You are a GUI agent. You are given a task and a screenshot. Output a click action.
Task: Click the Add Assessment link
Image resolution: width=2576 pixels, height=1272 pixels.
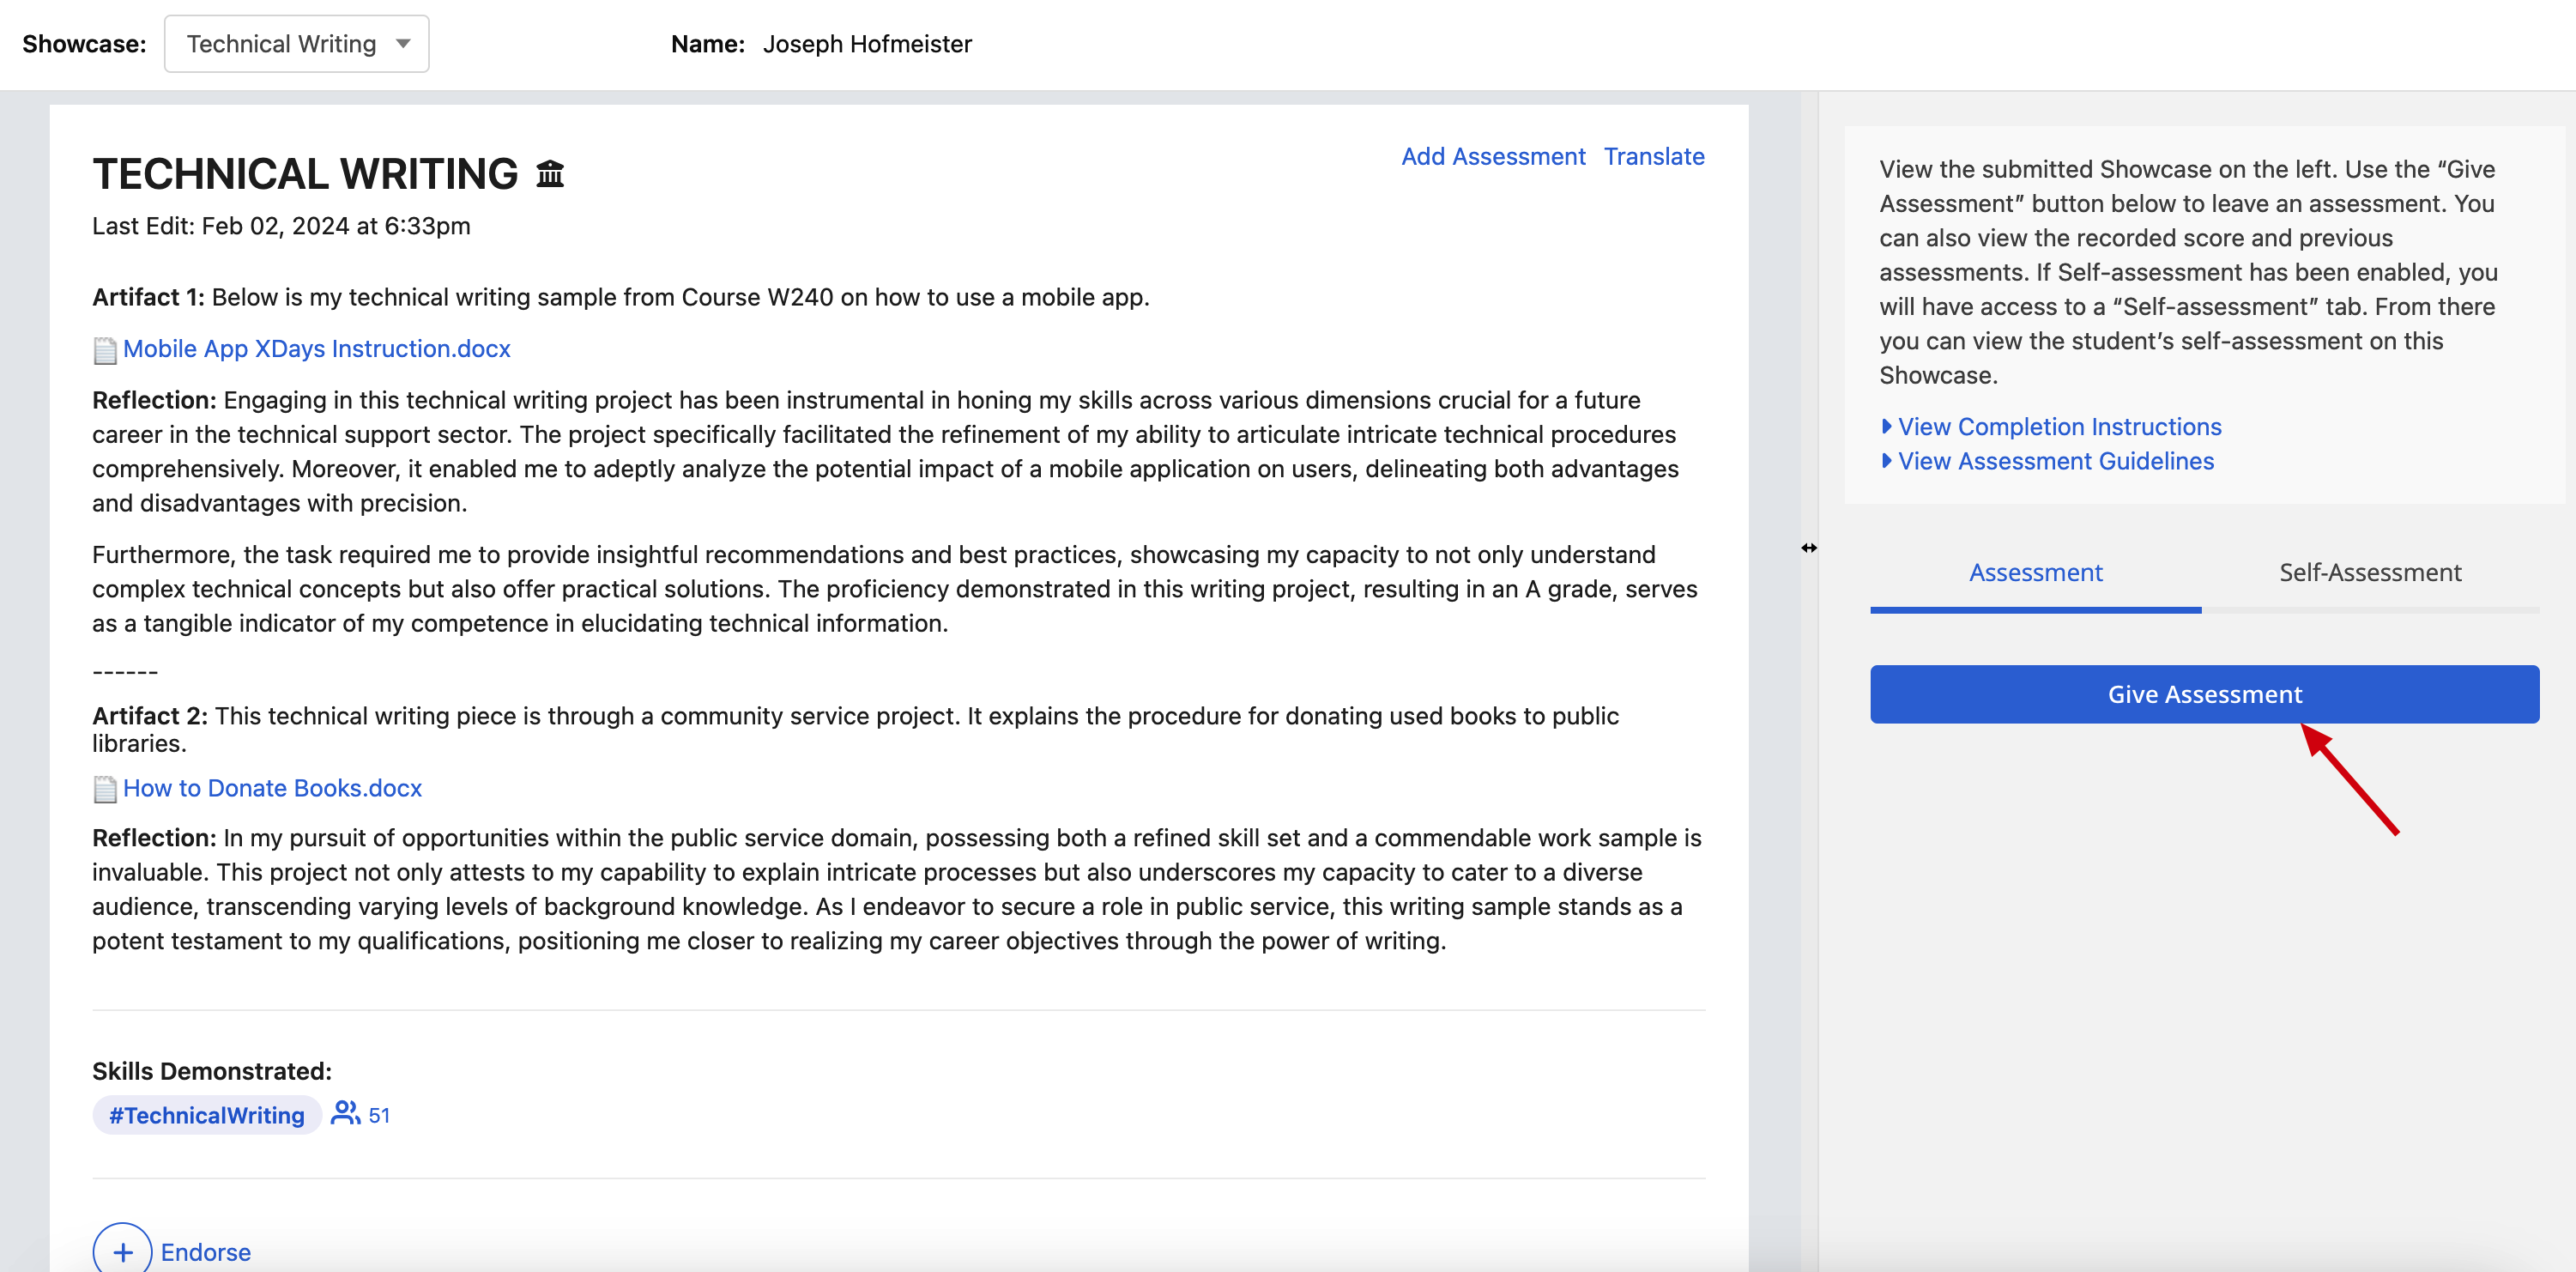[1493, 156]
